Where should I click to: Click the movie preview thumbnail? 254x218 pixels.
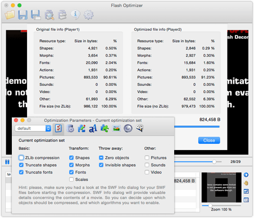click(221, 187)
